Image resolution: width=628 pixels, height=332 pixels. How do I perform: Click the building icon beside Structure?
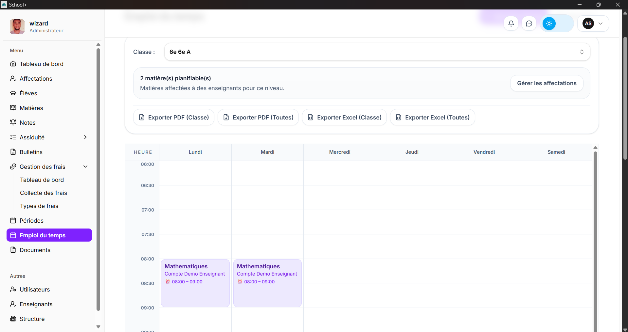click(13, 319)
